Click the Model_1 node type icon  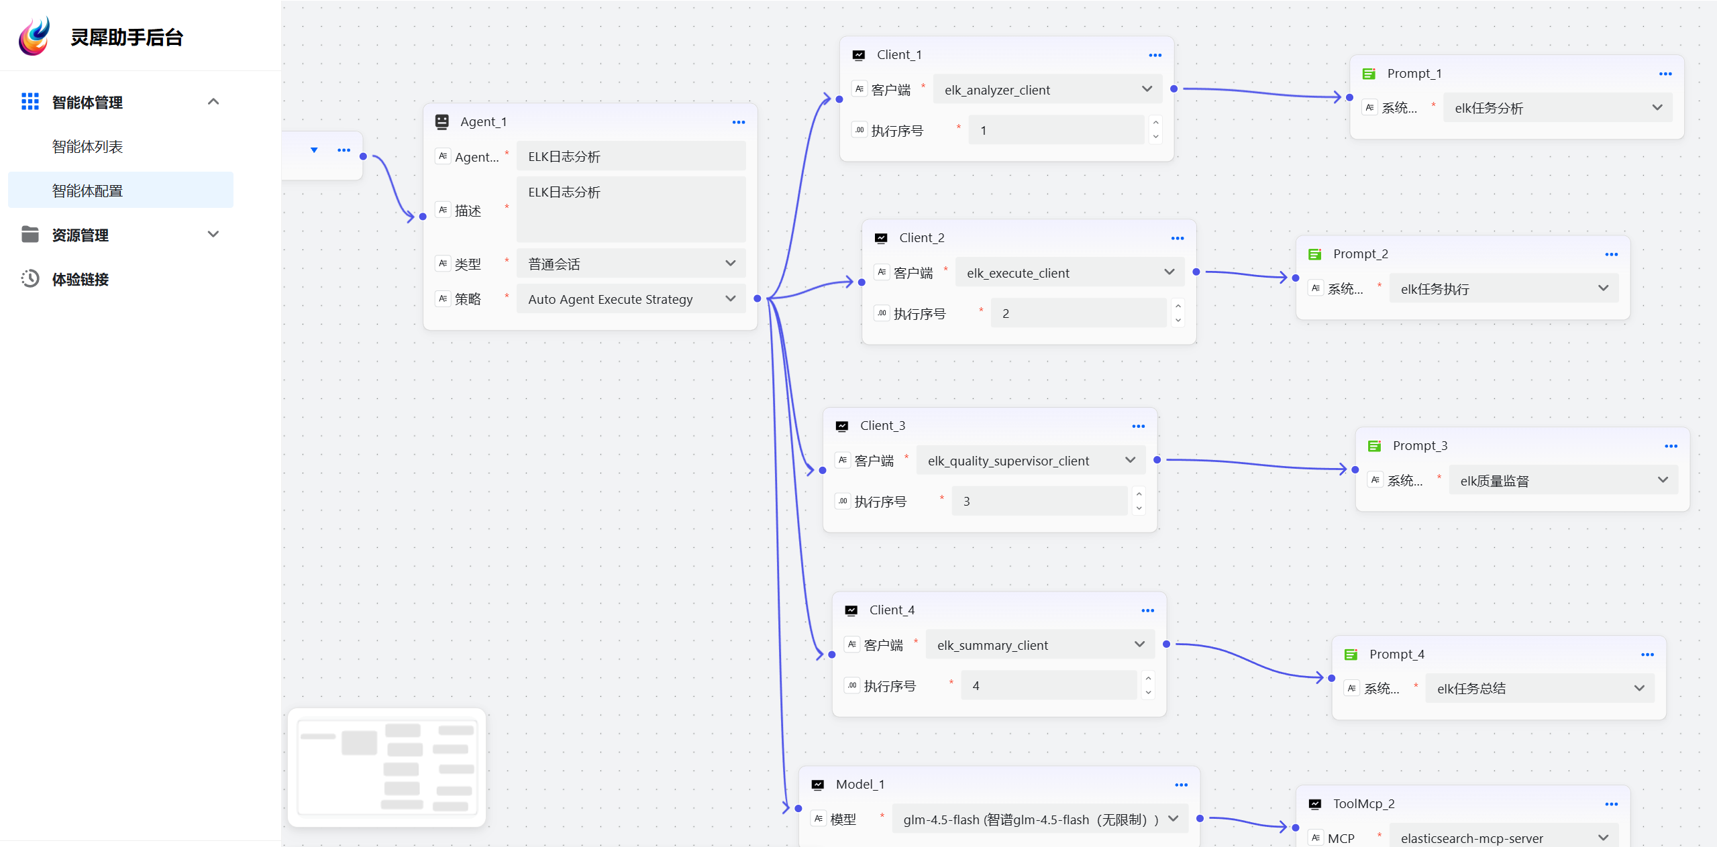pyautogui.click(x=817, y=785)
